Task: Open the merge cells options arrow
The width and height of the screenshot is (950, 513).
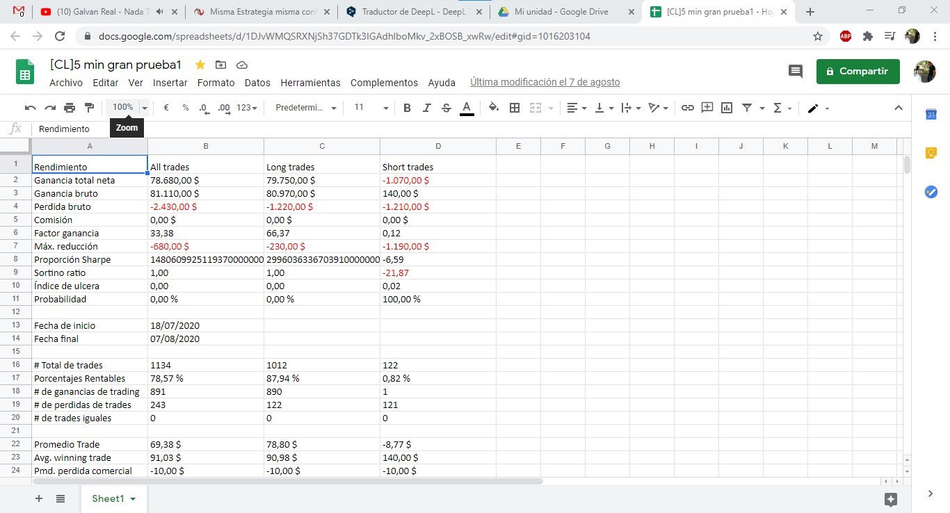Action: [x=551, y=108]
